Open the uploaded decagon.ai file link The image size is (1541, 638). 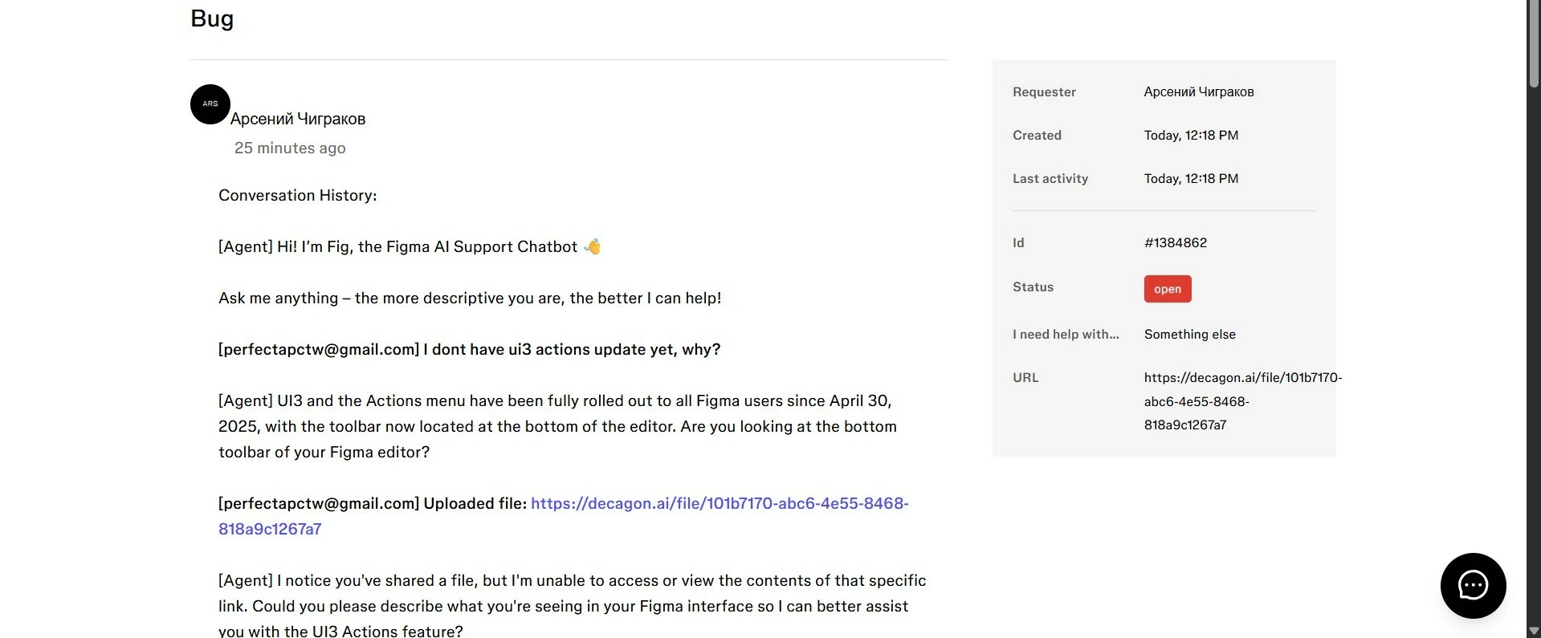click(563, 516)
